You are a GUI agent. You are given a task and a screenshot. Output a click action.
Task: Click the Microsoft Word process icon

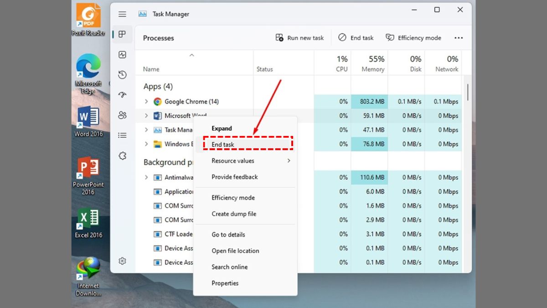click(158, 116)
